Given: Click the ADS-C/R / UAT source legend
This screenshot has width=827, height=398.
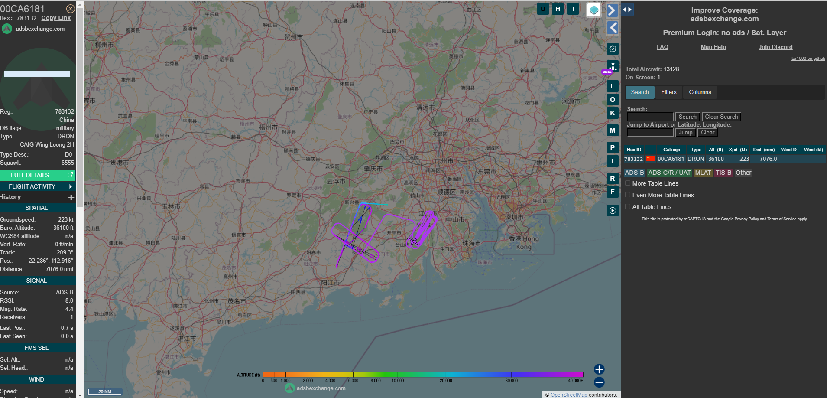Looking at the screenshot, I should pyautogui.click(x=669, y=173).
